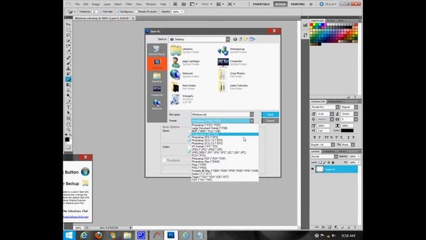The height and width of the screenshot is (240, 426).
Task: Toggle the Sample All Layers checkbox
Action: (136, 12)
